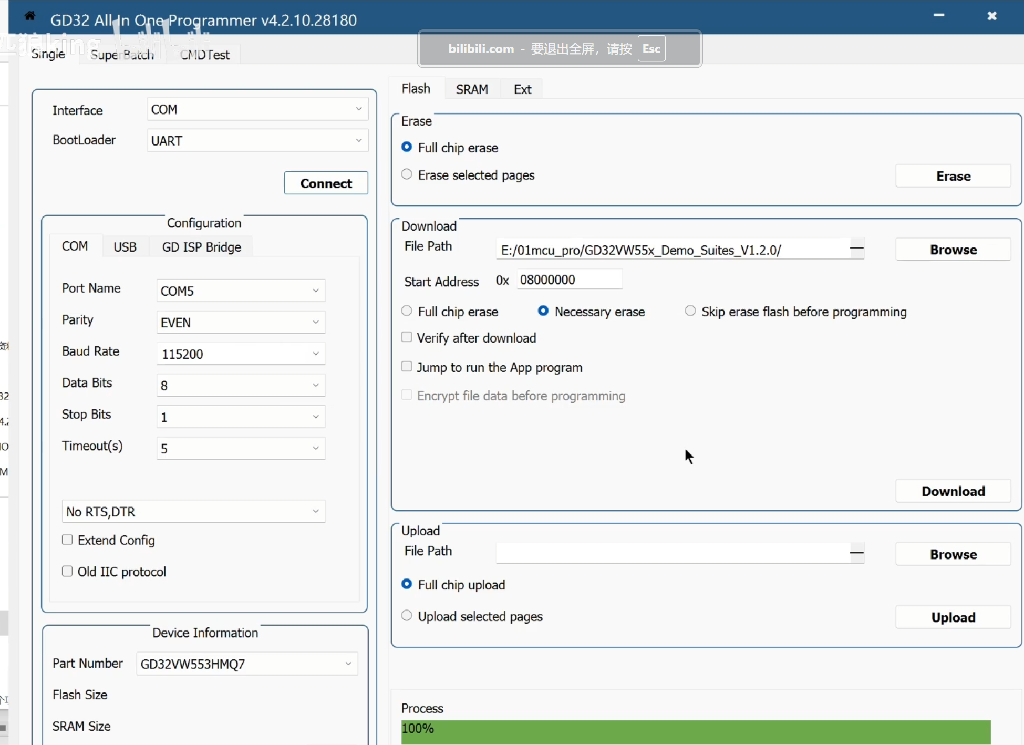The width and height of the screenshot is (1024, 745).
Task: Tick the Extend Config checkbox
Action: 67,540
